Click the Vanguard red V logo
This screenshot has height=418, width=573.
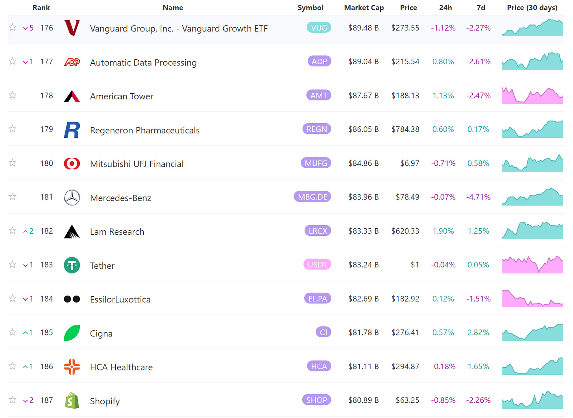pos(72,28)
